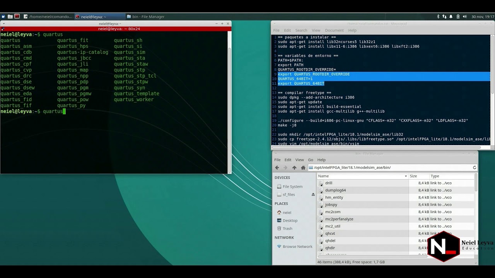This screenshot has width=495, height=278.
Task: Show notifications via bell tray icon
Action: click(451, 17)
